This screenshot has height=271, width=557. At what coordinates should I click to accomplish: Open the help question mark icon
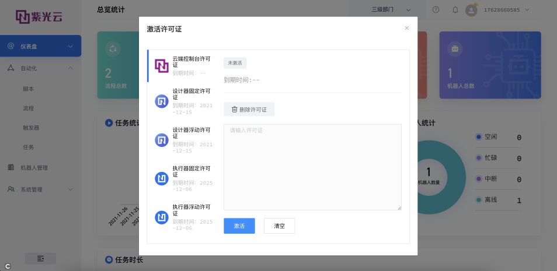click(436, 10)
